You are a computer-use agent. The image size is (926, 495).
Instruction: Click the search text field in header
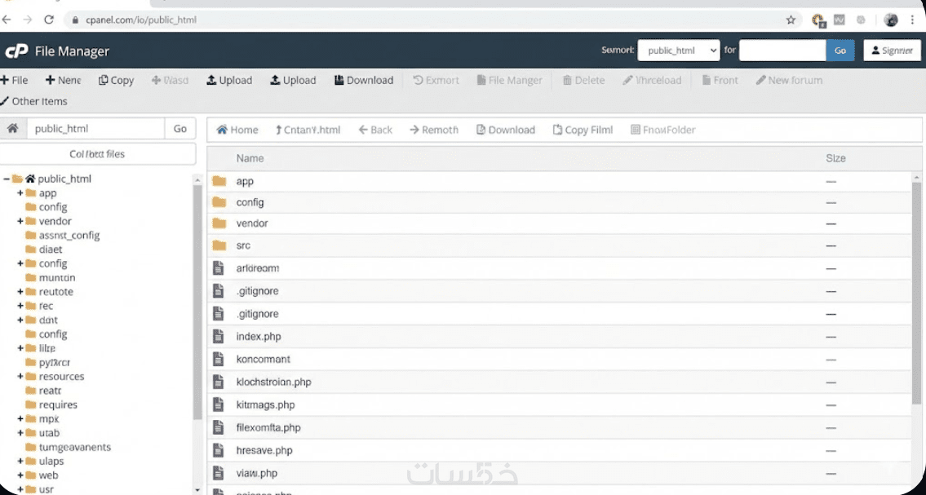(782, 51)
